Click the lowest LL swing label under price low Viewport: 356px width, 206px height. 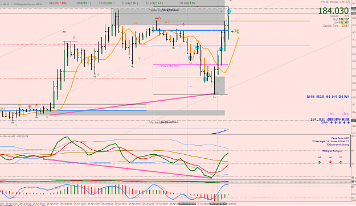(x=214, y=97)
